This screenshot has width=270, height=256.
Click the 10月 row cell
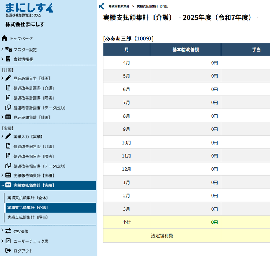point(127,142)
